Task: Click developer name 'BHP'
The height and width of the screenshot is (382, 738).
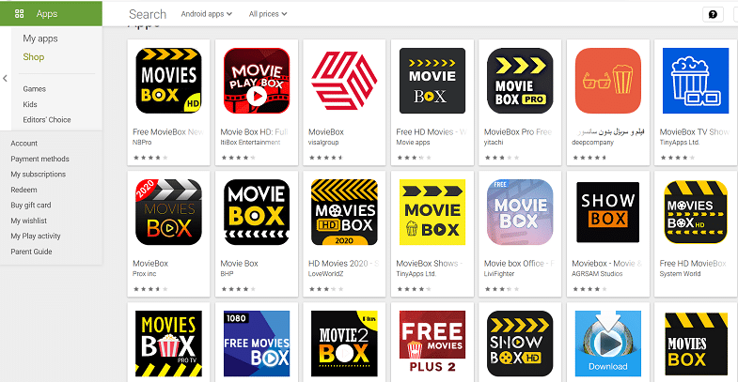Action: [227, 273]
